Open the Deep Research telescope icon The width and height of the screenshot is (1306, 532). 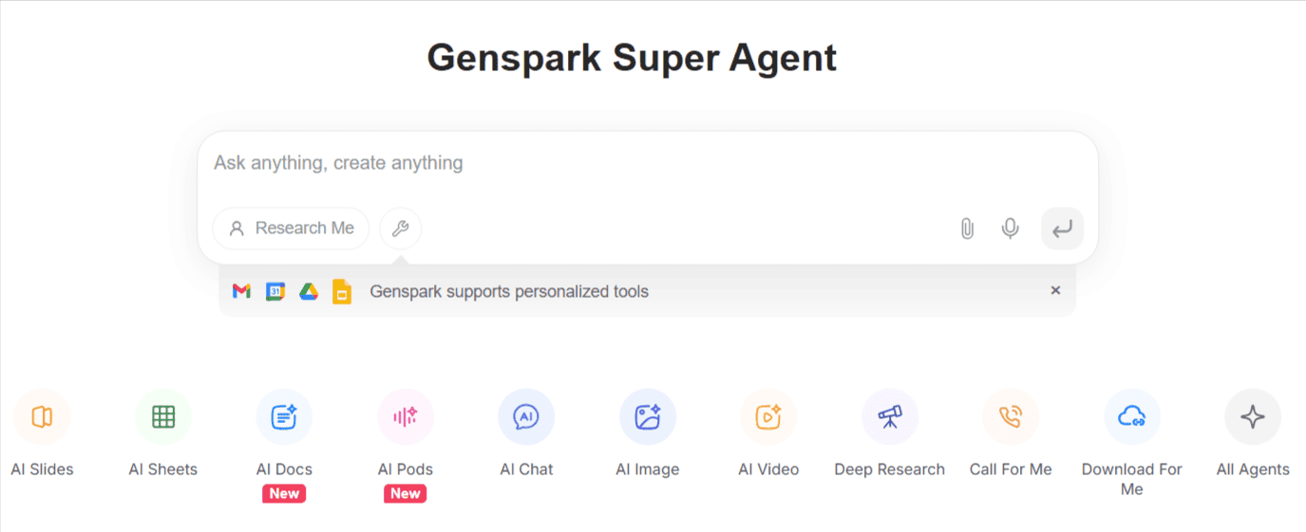(x=890, y=417)
